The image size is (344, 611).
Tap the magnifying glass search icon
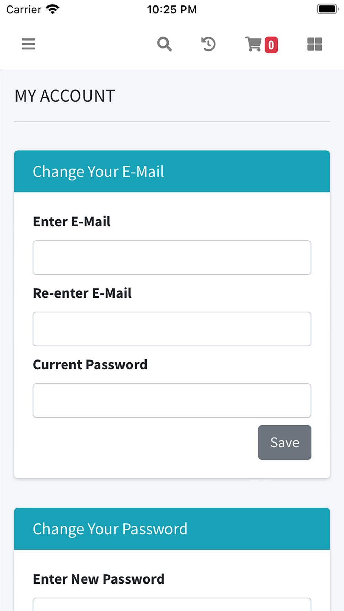(x=164, y=44)
